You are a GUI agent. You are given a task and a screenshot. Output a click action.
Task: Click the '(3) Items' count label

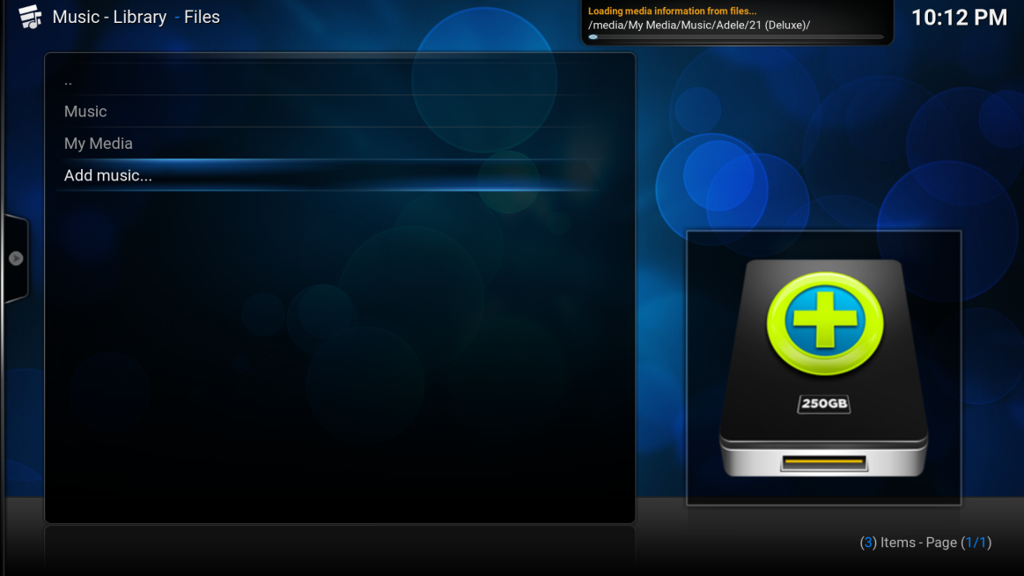tap(888, 543)
